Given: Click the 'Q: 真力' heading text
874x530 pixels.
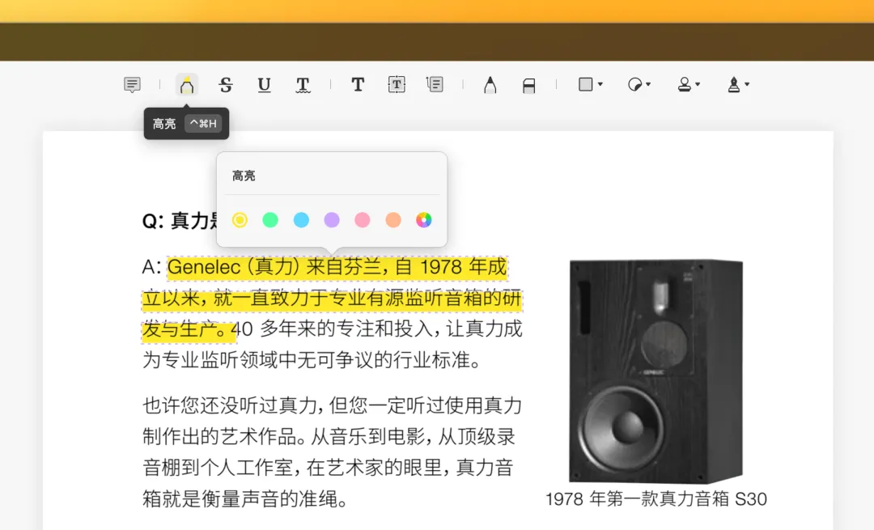Looking at the screenshot, I should tap(180, 221).
